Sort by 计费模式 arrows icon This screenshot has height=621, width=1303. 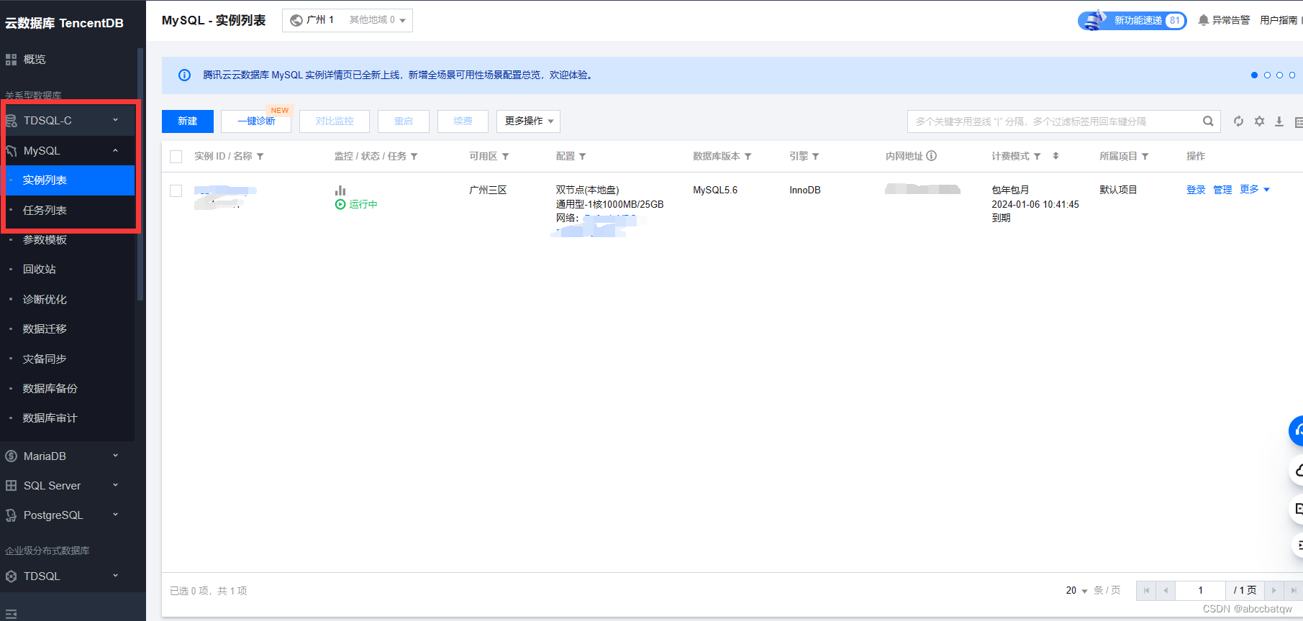point(1055,156)
